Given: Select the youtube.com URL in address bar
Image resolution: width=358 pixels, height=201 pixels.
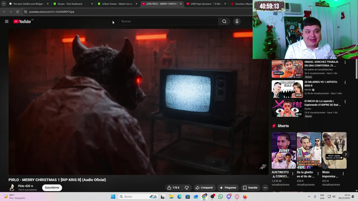Looking at the screenshot, I should click(52, 12).
